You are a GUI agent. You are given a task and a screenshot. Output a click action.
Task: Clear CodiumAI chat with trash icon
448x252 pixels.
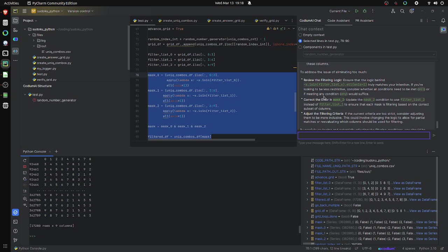coord(421,21)
